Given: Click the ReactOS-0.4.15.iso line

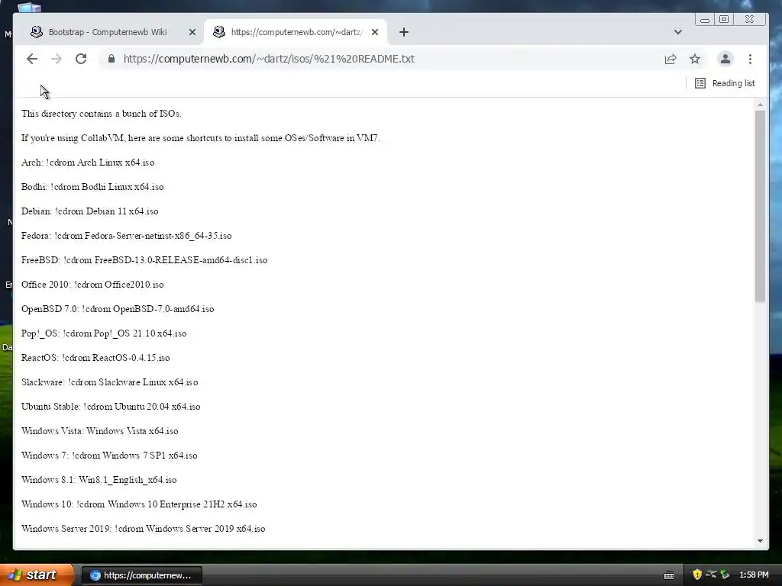Looking at the screenshot, I should point(95,358).
